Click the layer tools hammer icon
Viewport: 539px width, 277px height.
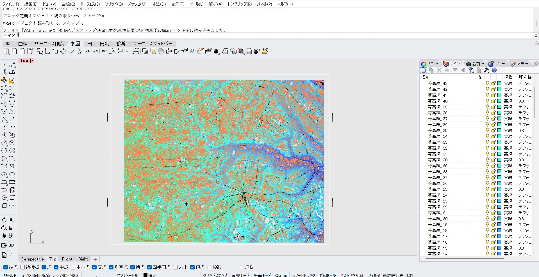coord(486,70)
